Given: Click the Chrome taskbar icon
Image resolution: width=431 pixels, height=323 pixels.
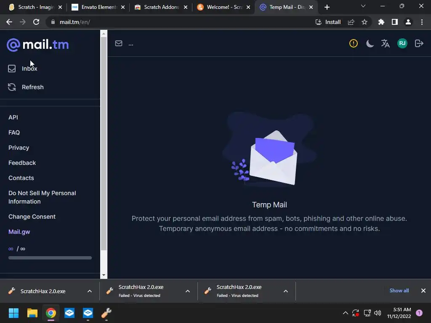Looking at the screenshot, I should point(51,313).
